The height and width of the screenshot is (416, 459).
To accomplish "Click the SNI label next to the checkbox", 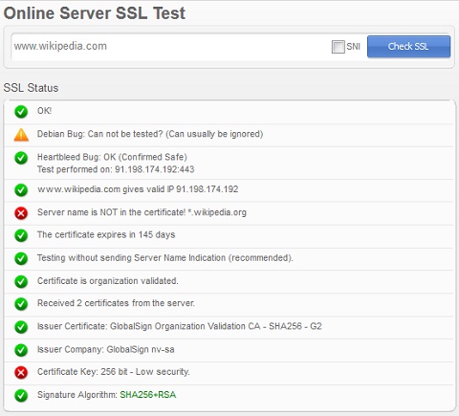I will click(353, 47).
